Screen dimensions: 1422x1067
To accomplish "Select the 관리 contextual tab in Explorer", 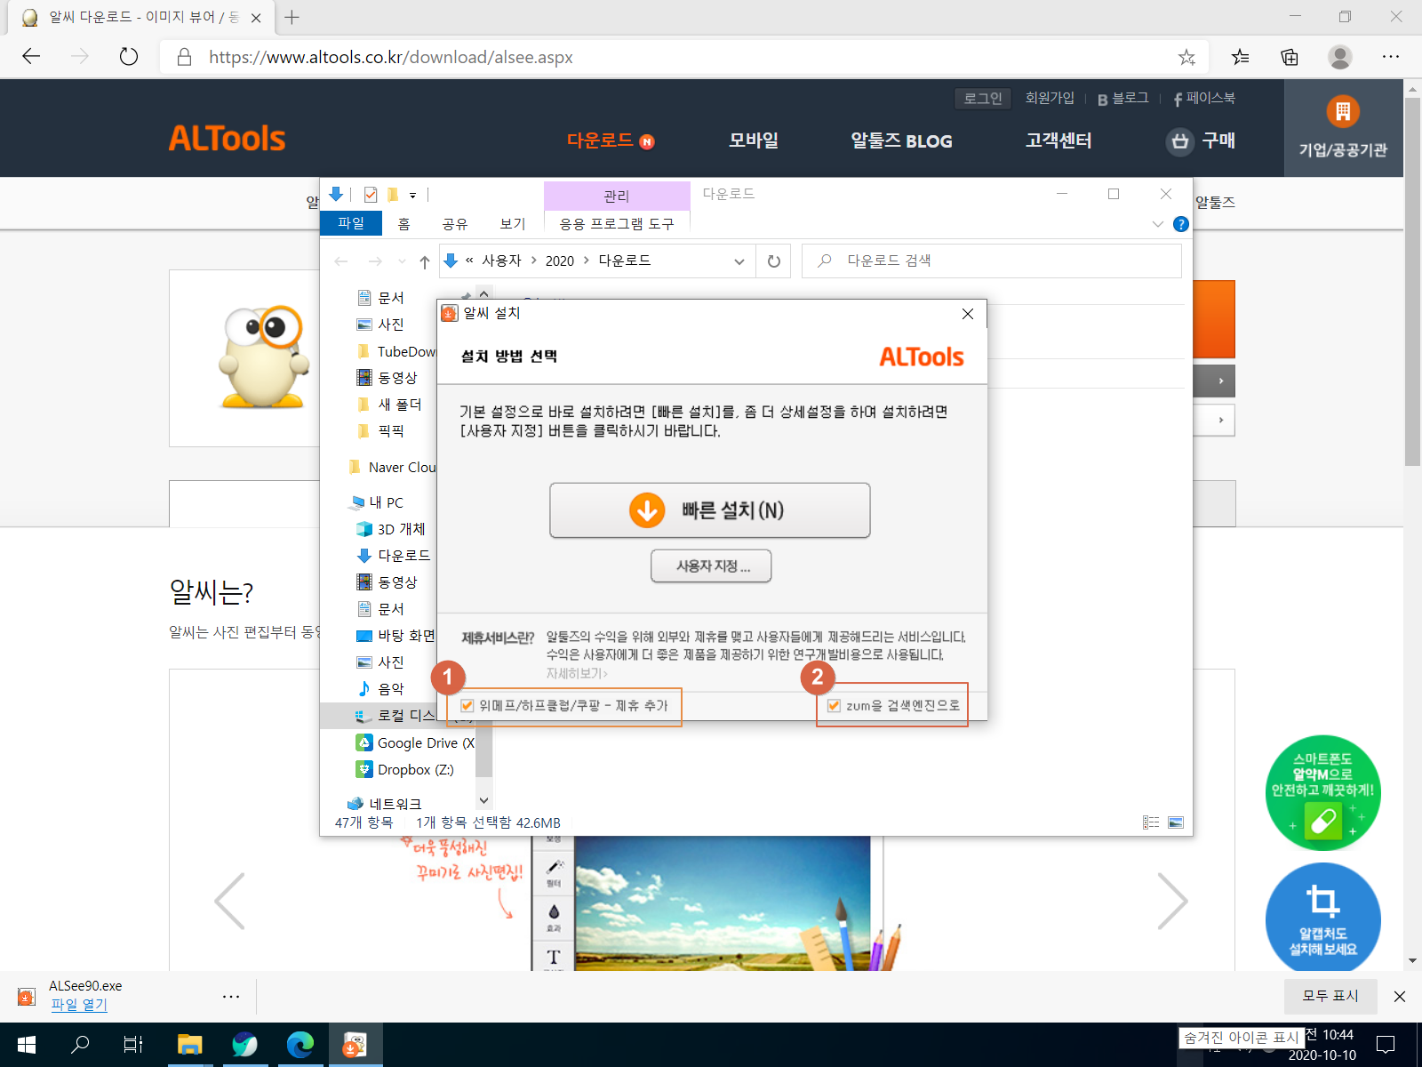I will [617, 196].
